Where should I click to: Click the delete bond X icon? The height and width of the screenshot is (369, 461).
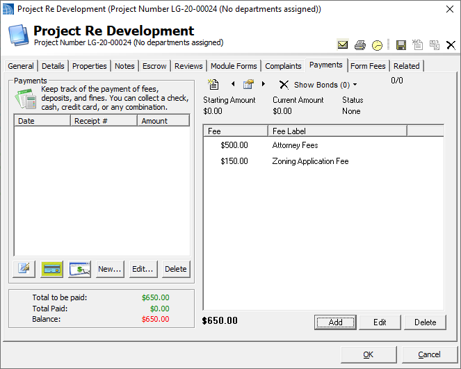(x=284, y=85)
